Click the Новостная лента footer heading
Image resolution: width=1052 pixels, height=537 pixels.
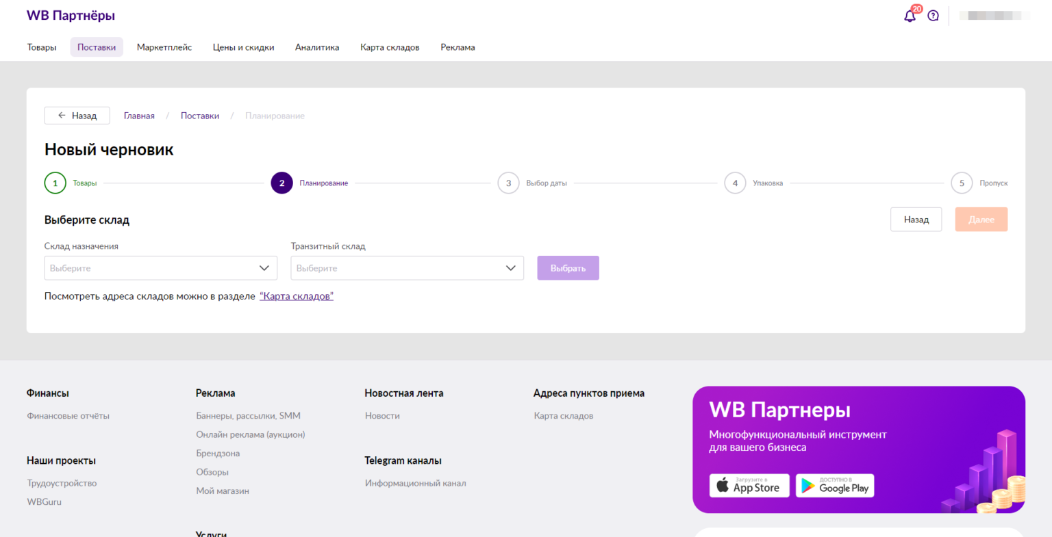[404, 393]
